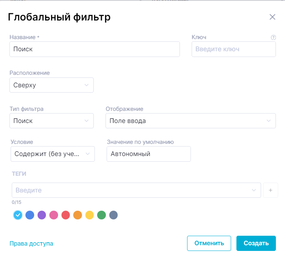Focus the Ключ input field

tap(233, 49)
